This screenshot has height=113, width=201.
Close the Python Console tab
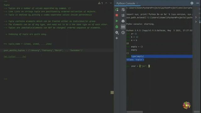point(137,3)
